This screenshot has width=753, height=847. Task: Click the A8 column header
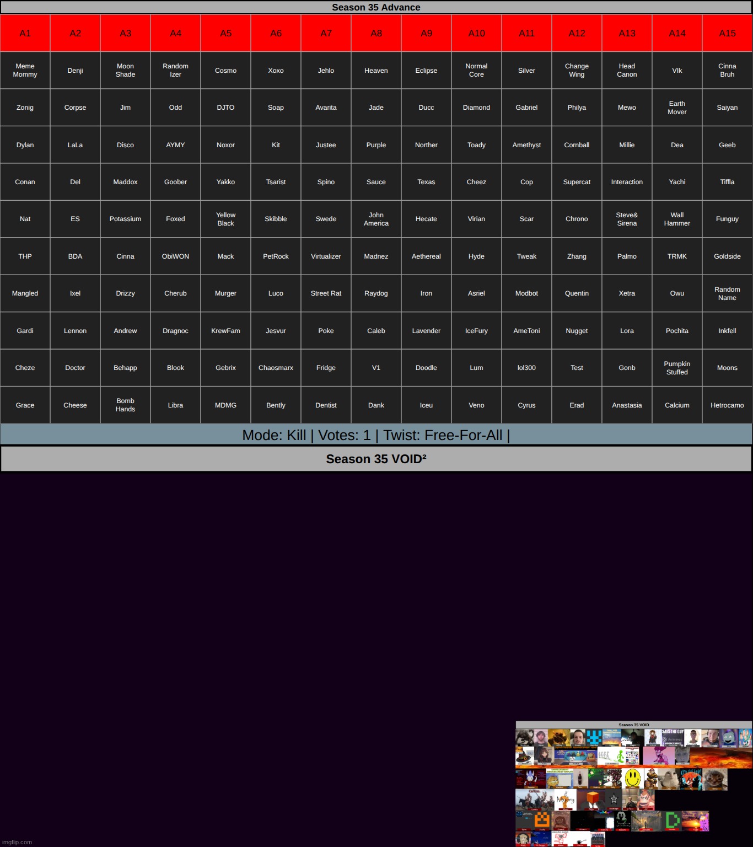(x=376, y=33)
